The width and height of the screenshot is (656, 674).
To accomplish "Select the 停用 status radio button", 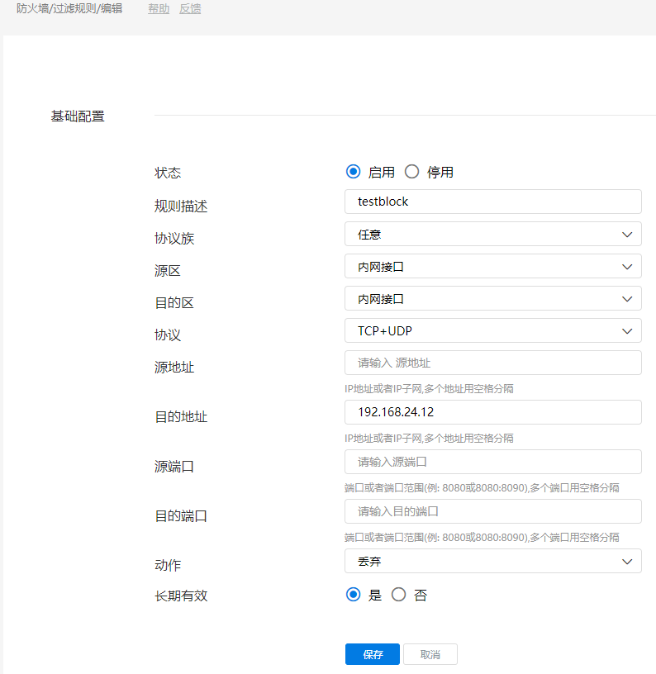I will [412, 172].
